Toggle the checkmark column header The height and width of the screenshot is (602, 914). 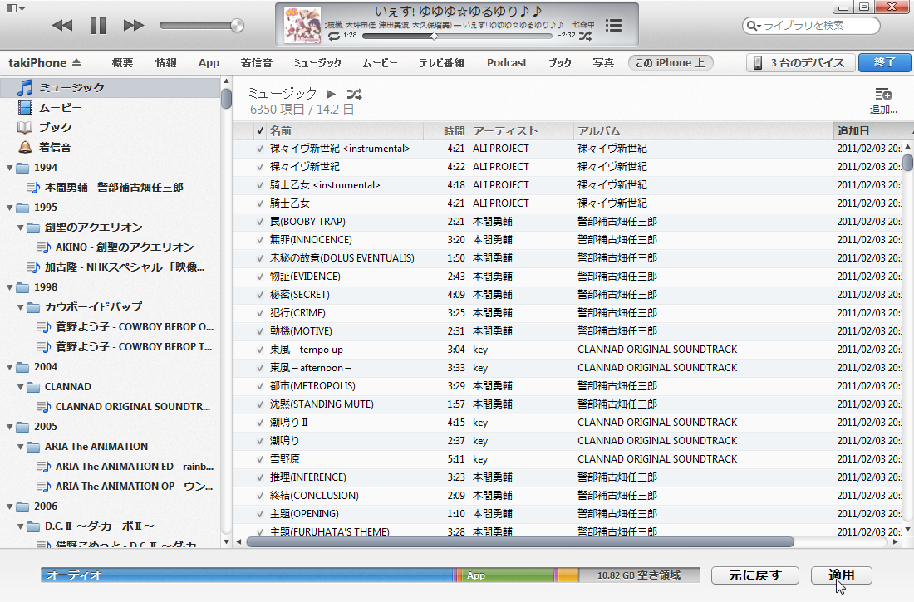tap(260, 131)
